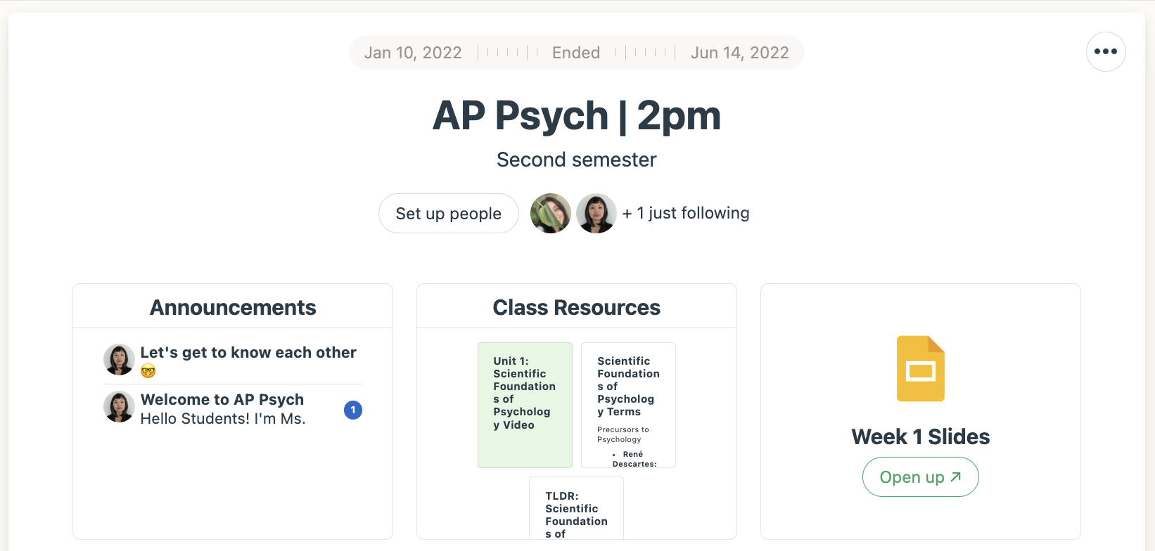
Task: Click the + 1 just following text
Action: [686, 213]
